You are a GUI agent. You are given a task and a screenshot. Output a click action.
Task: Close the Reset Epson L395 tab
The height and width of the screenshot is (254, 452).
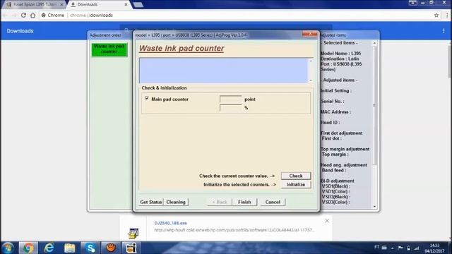(x=61, y=4)
